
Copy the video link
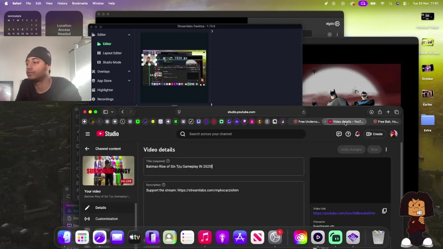pos(384,211)
